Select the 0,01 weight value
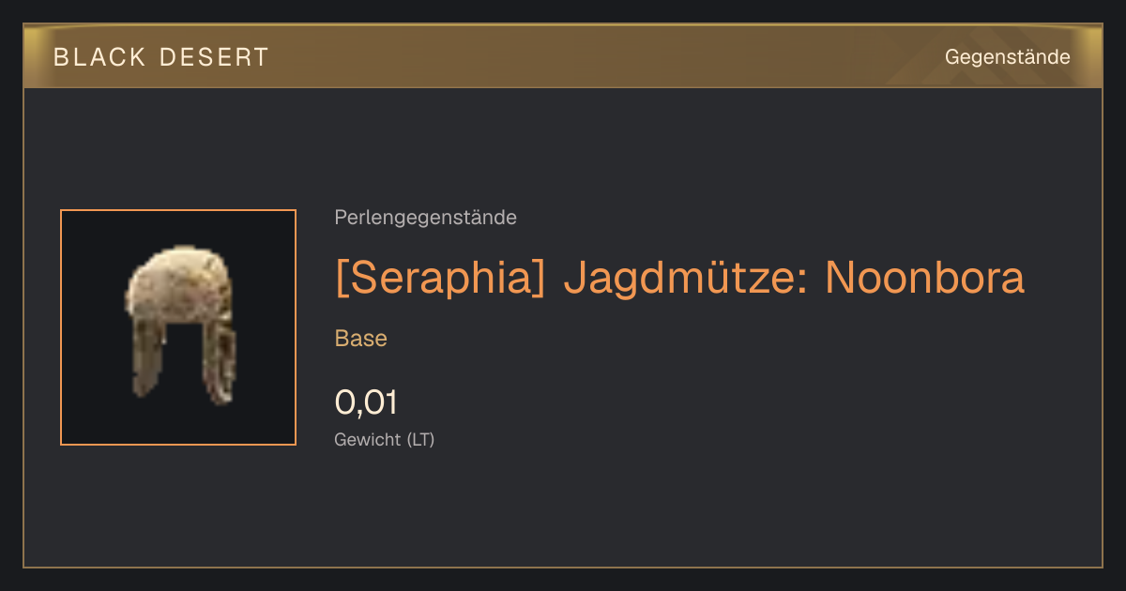Image resolution: width=1126 pixels, height=591 pixels. coord(366,402)
